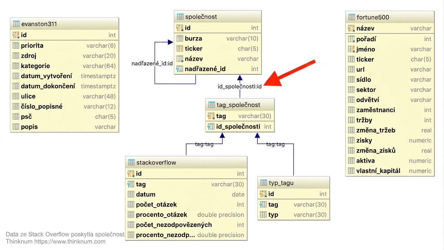444x250 pixels.
Task: Select the kategorie column name
Action: pyautogui.click(x=35, y=66)
